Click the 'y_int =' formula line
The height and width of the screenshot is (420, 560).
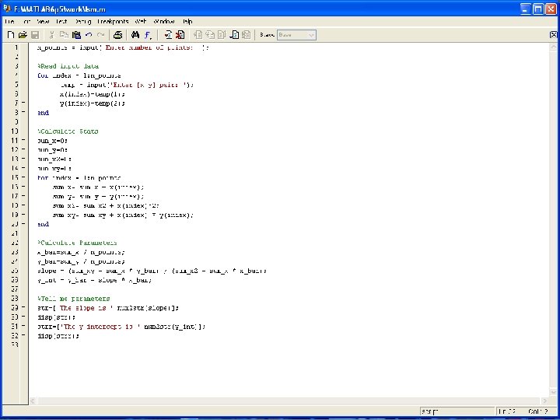coord(95,280)
